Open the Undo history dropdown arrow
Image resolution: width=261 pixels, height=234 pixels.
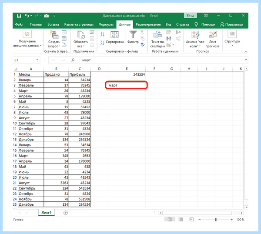31,16
